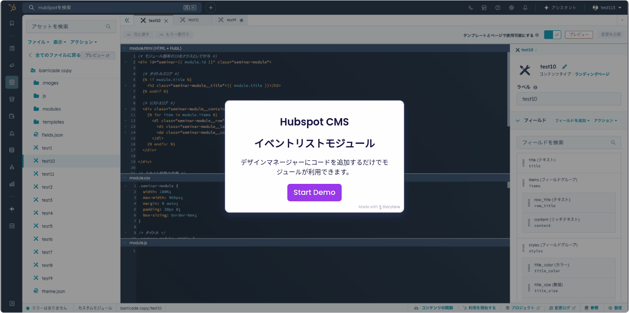
Task: Open the CRM contacts icon in sidebar
Action: (12, 48)
